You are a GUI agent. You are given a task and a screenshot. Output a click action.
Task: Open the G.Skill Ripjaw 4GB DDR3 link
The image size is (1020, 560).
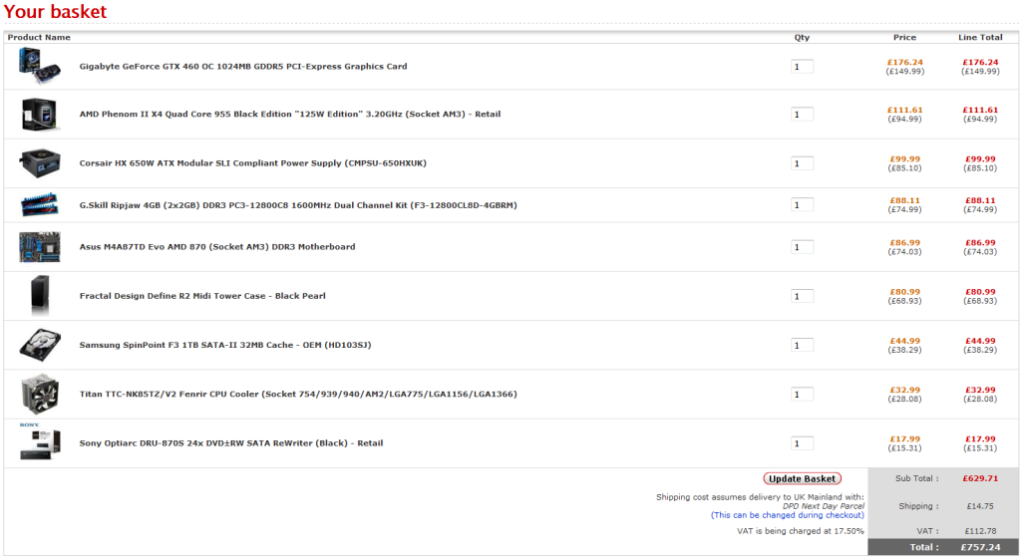click(x=298, y=205)
